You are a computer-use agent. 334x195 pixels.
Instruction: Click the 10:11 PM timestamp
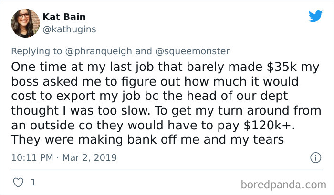[31, 157]
